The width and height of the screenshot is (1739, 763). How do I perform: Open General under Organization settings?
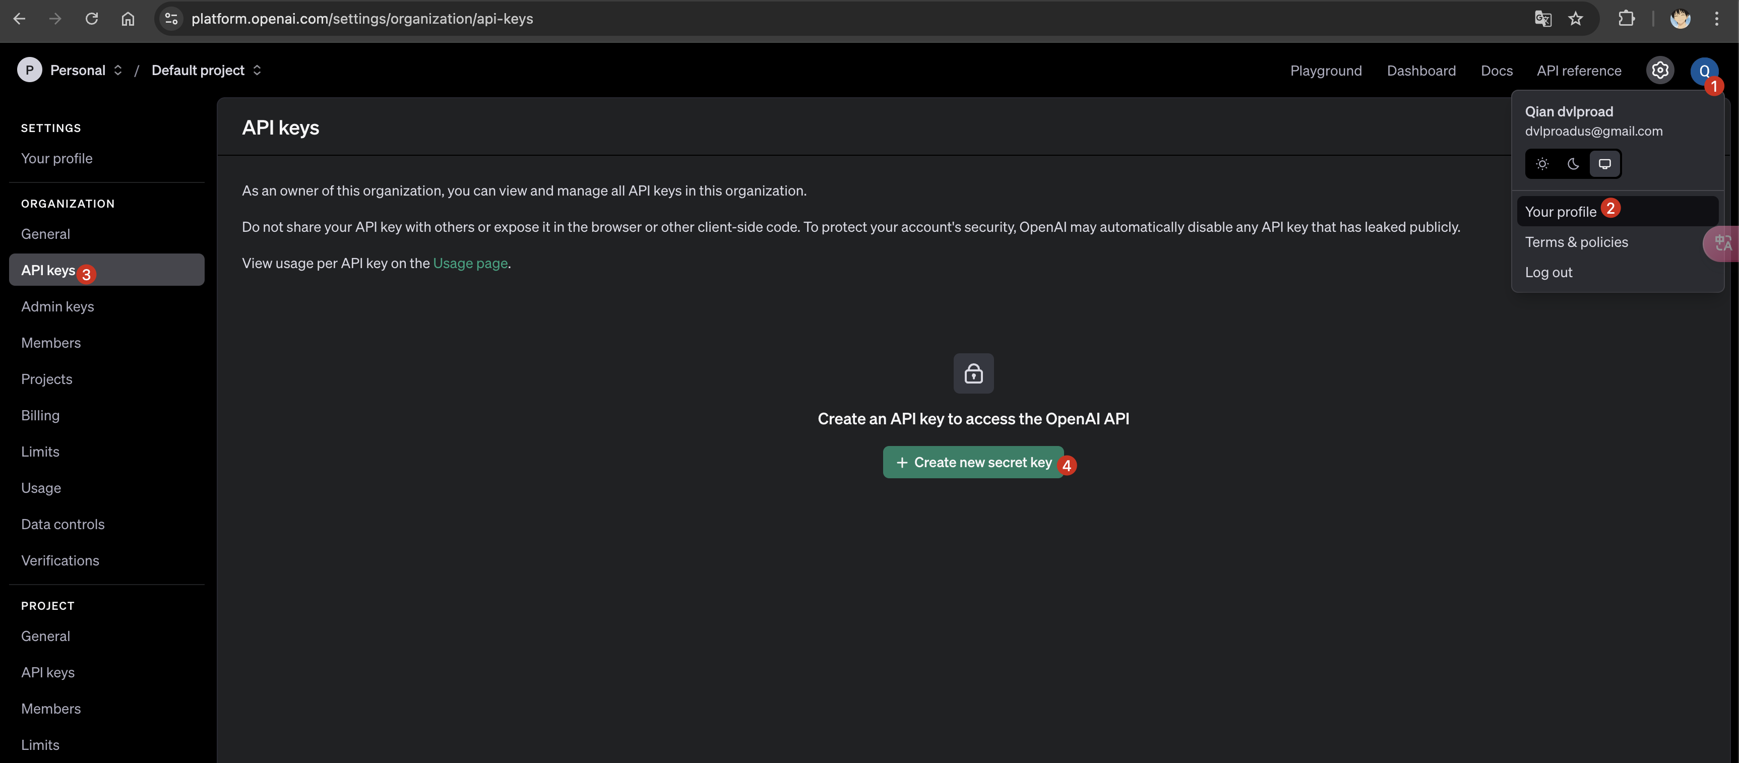[107, 234]
